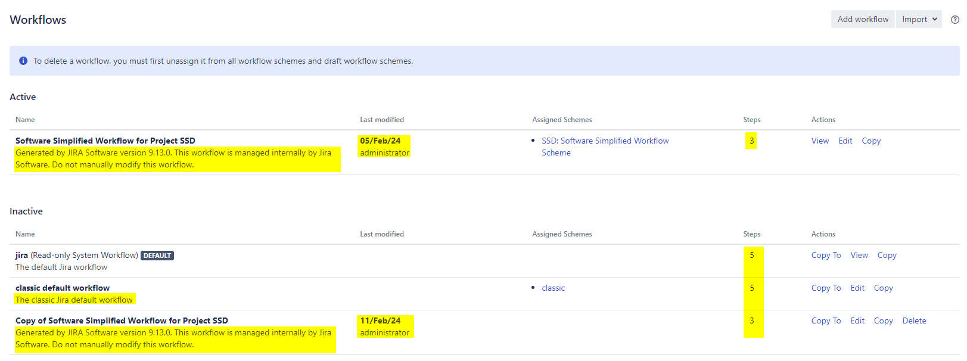View the jira read-only system workflow
This screenshot has height=361, width=967.
[859, 256]
